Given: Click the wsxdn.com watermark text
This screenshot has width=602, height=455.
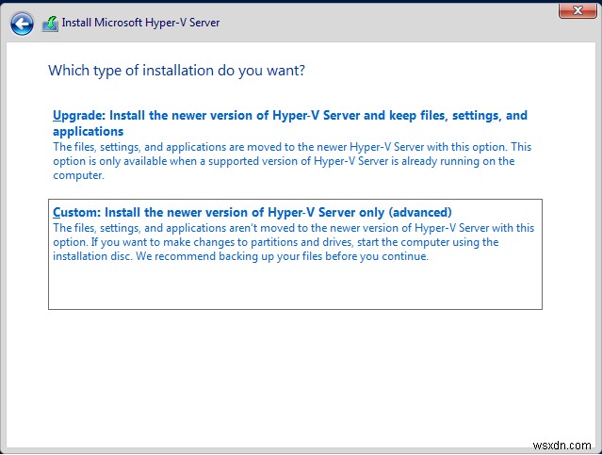Looking at the screenshot, I should 561,443.
